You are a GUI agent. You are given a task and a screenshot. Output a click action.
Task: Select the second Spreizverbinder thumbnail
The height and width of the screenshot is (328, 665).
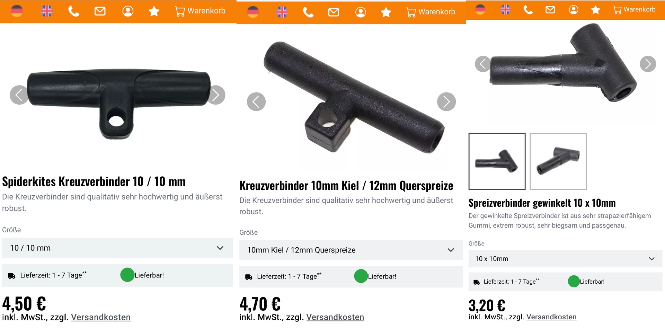(x=558, y=161)
